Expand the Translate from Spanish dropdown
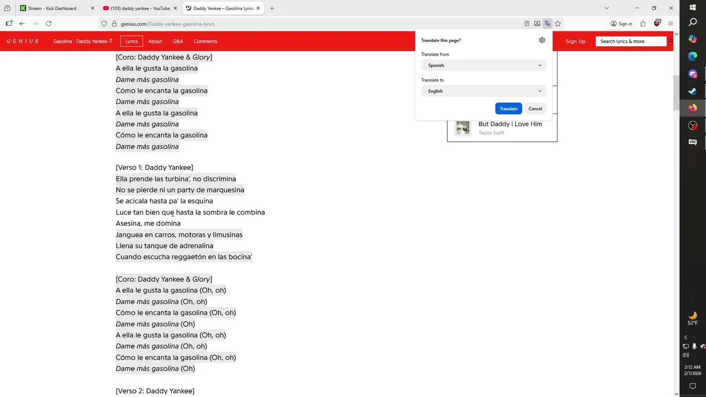 pyautogui.click(x=484, y=65)
